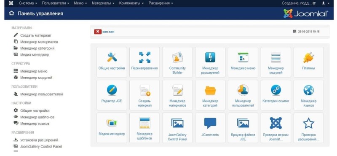Open Менеджер шаблонов tile in grid
Screen dimensions: 337x156
point(144,128)
